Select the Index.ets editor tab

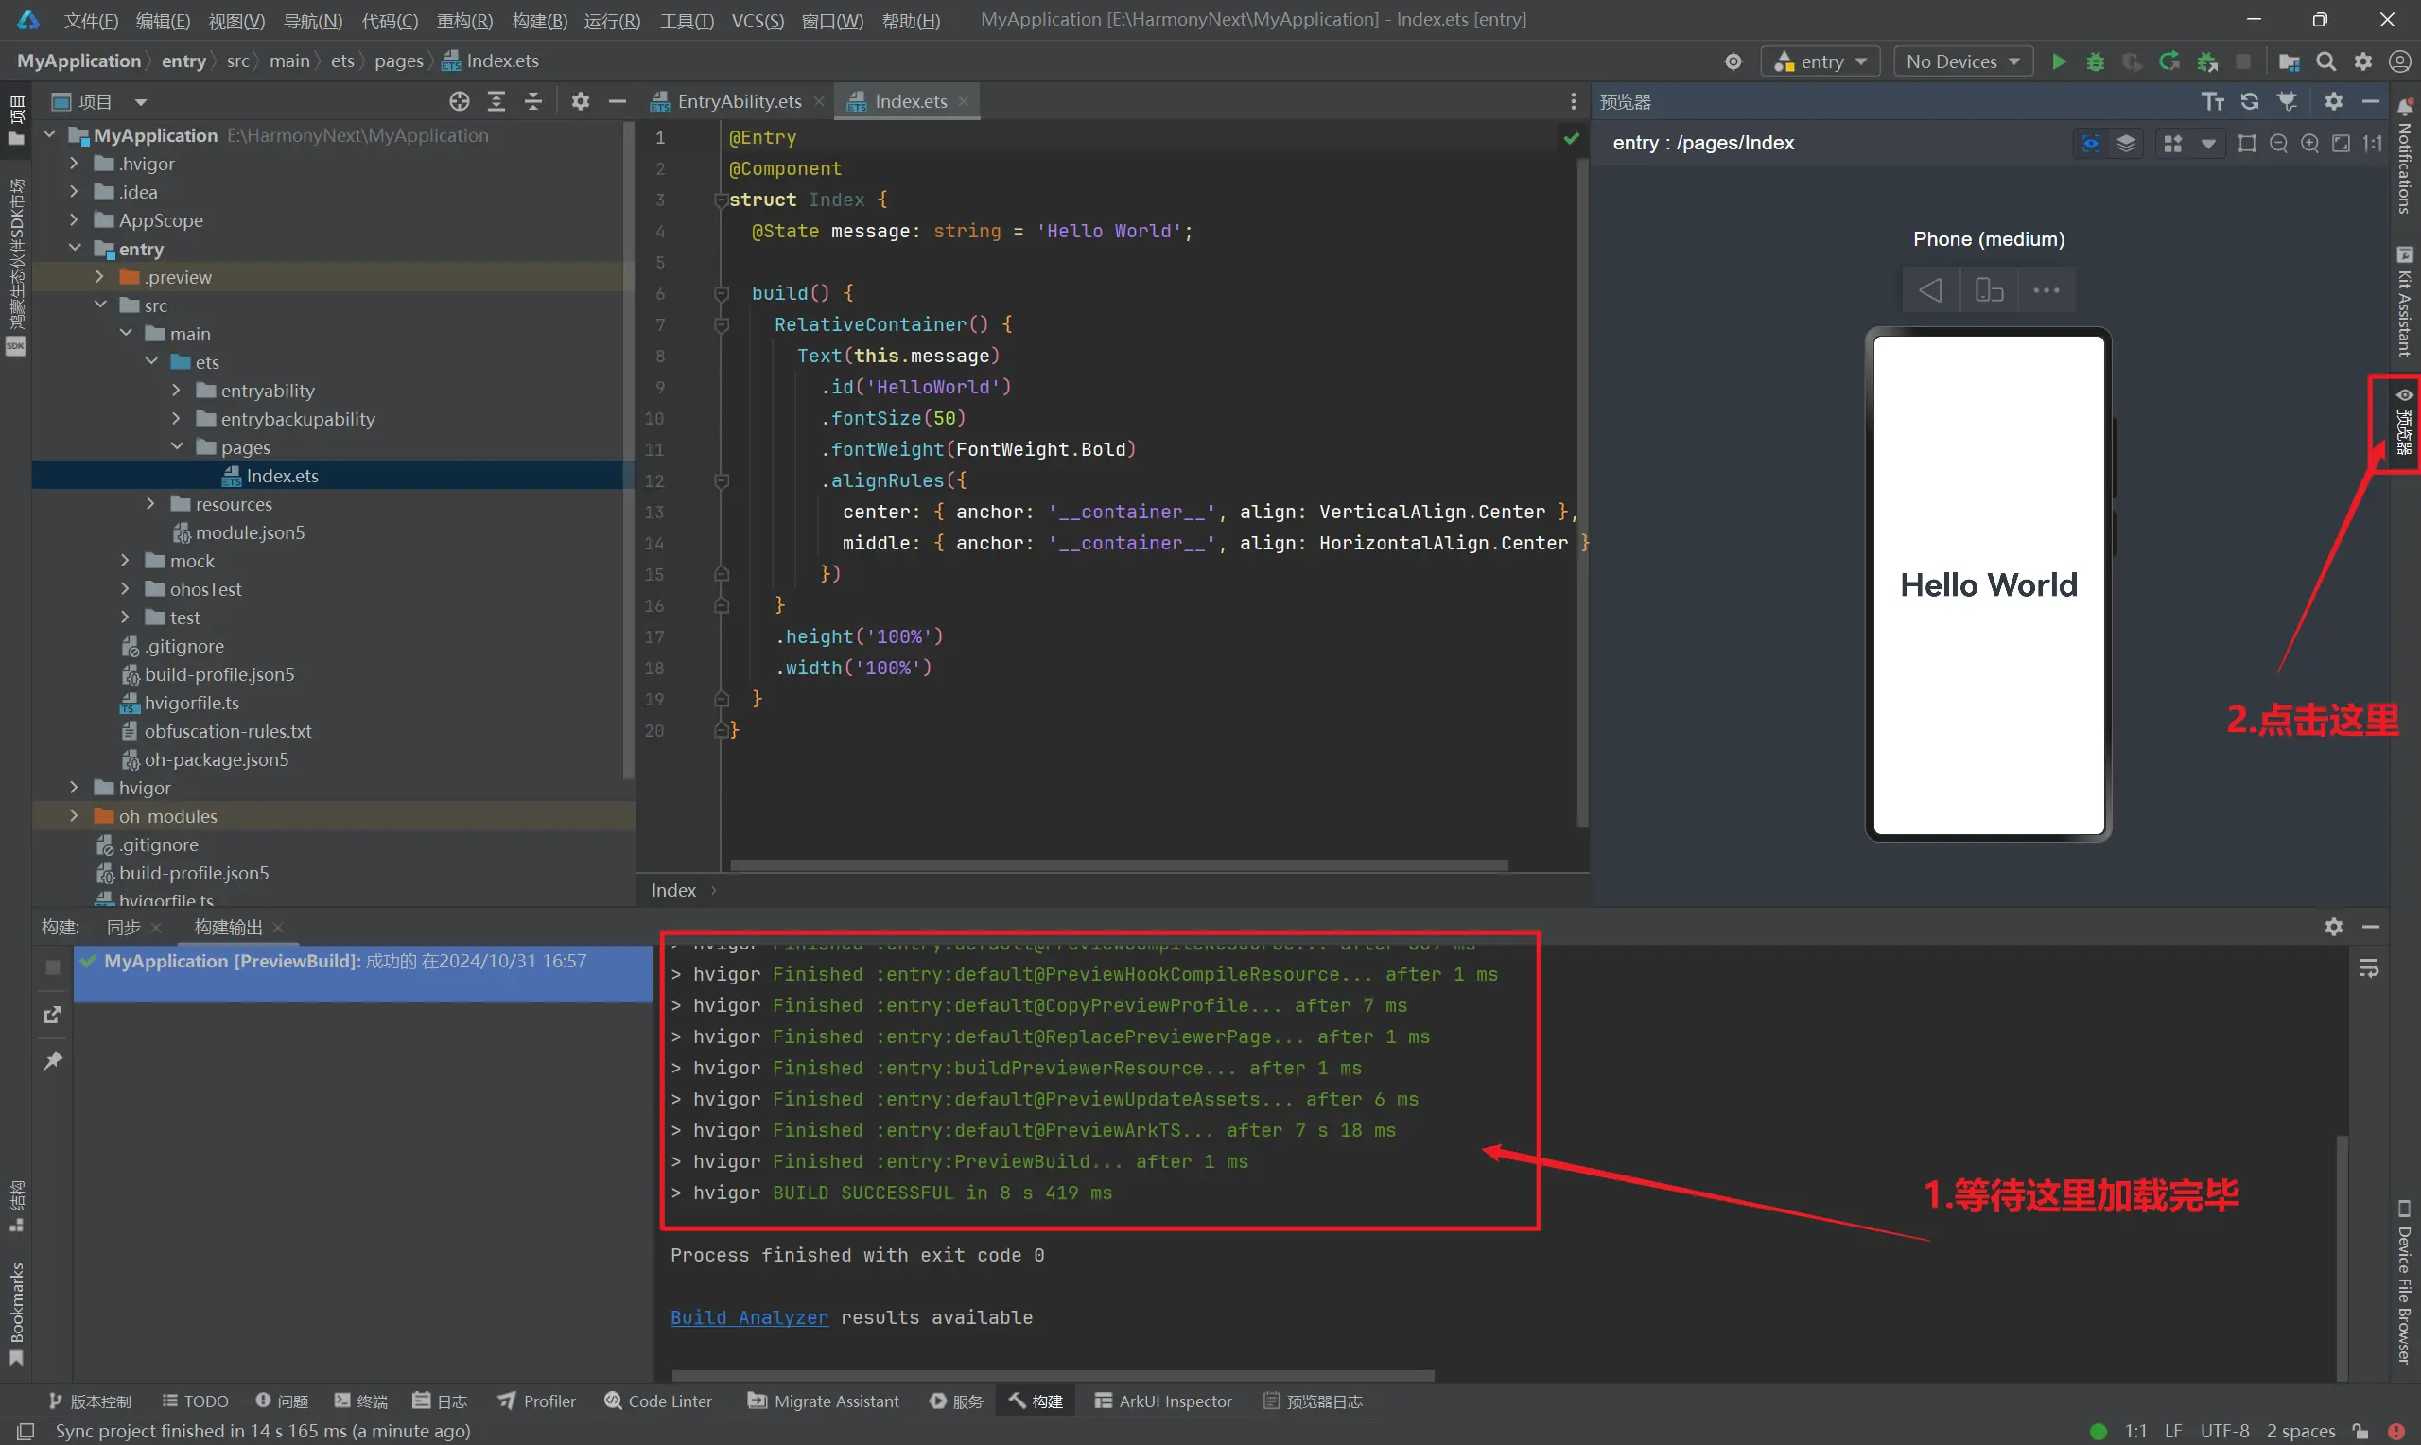tap(910, 100)
